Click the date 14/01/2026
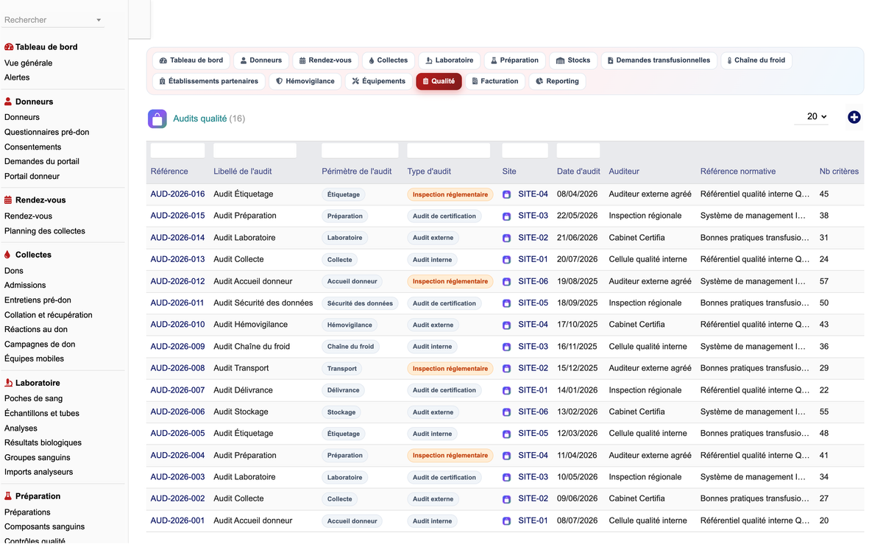This screenshot has height=547, width=883. pyautogui.click(x=578, y=390)
